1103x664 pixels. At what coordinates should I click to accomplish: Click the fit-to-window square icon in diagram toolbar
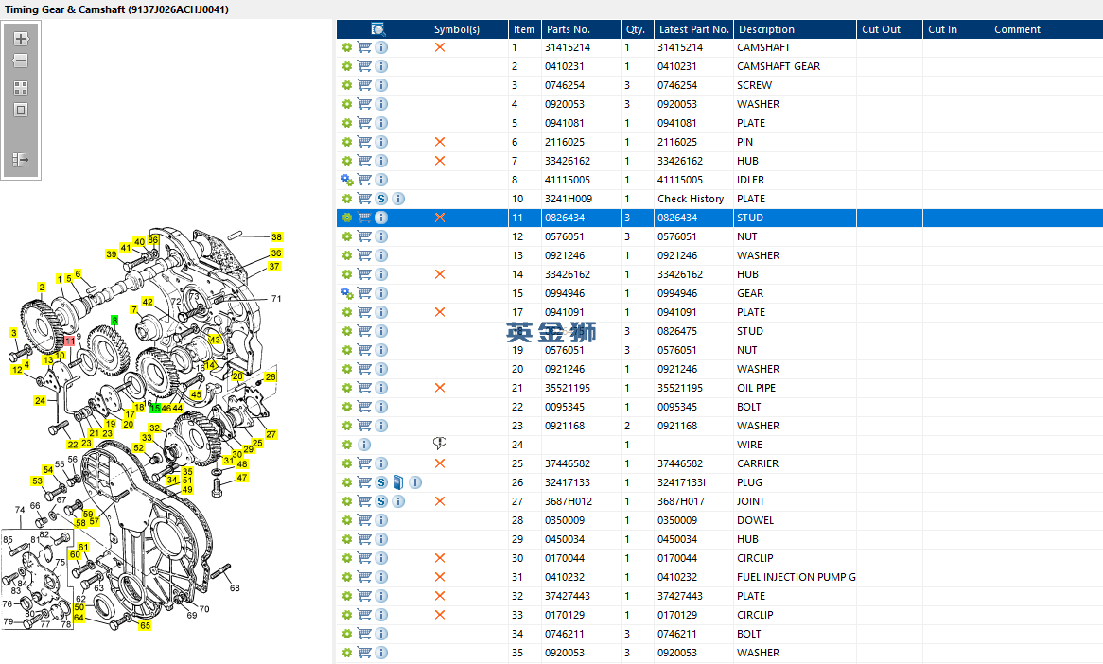click(21, 110)
